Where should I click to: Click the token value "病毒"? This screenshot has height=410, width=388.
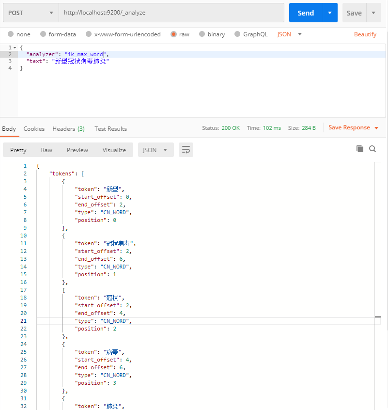pos(112,352)
